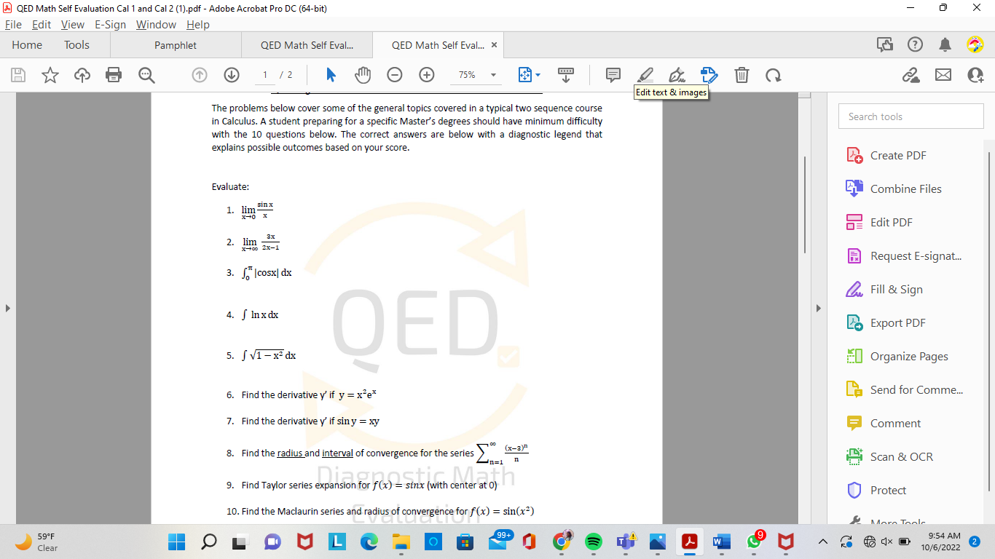Open the zoom percentage dropdown
Image resolution: width=995 pixels, height=559 pixels.
494,75
